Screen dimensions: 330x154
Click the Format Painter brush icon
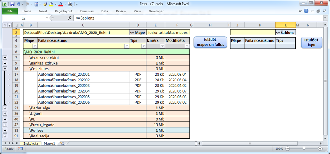coord(44,4)
